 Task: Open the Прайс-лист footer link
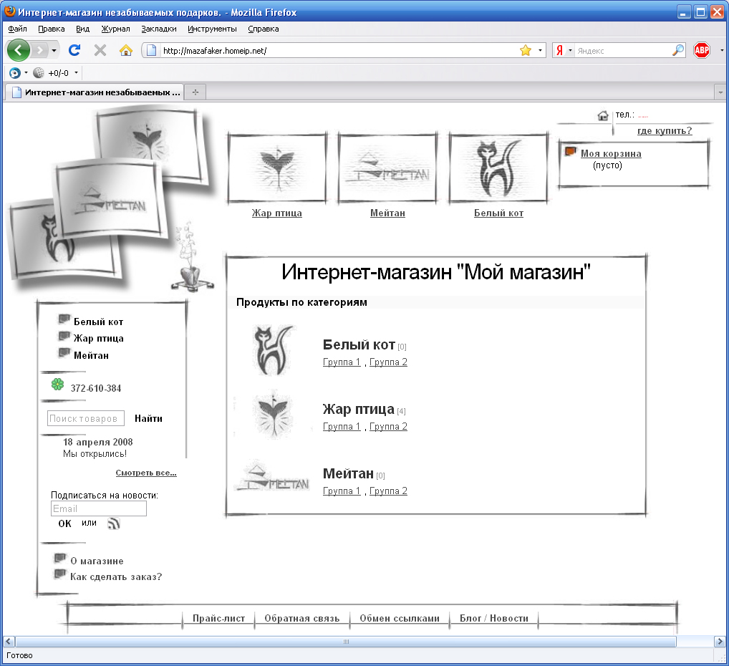click(218, 618)
